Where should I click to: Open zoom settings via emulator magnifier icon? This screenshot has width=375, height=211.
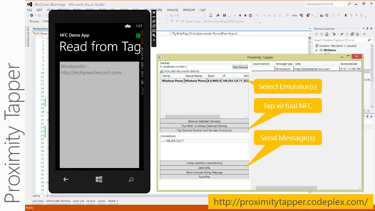tap(154, 35)
